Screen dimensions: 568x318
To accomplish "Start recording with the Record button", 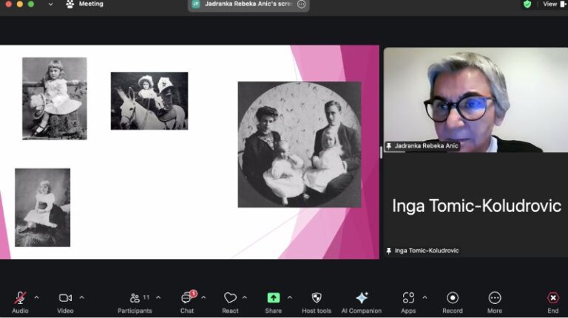I will point(453,298).
